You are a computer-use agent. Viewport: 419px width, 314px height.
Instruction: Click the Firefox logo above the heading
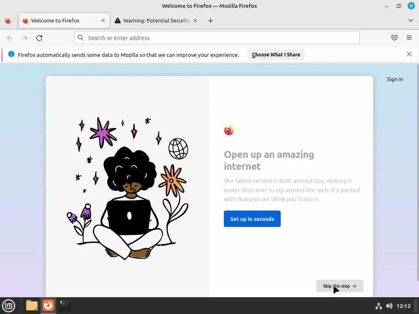pos(229,130)
